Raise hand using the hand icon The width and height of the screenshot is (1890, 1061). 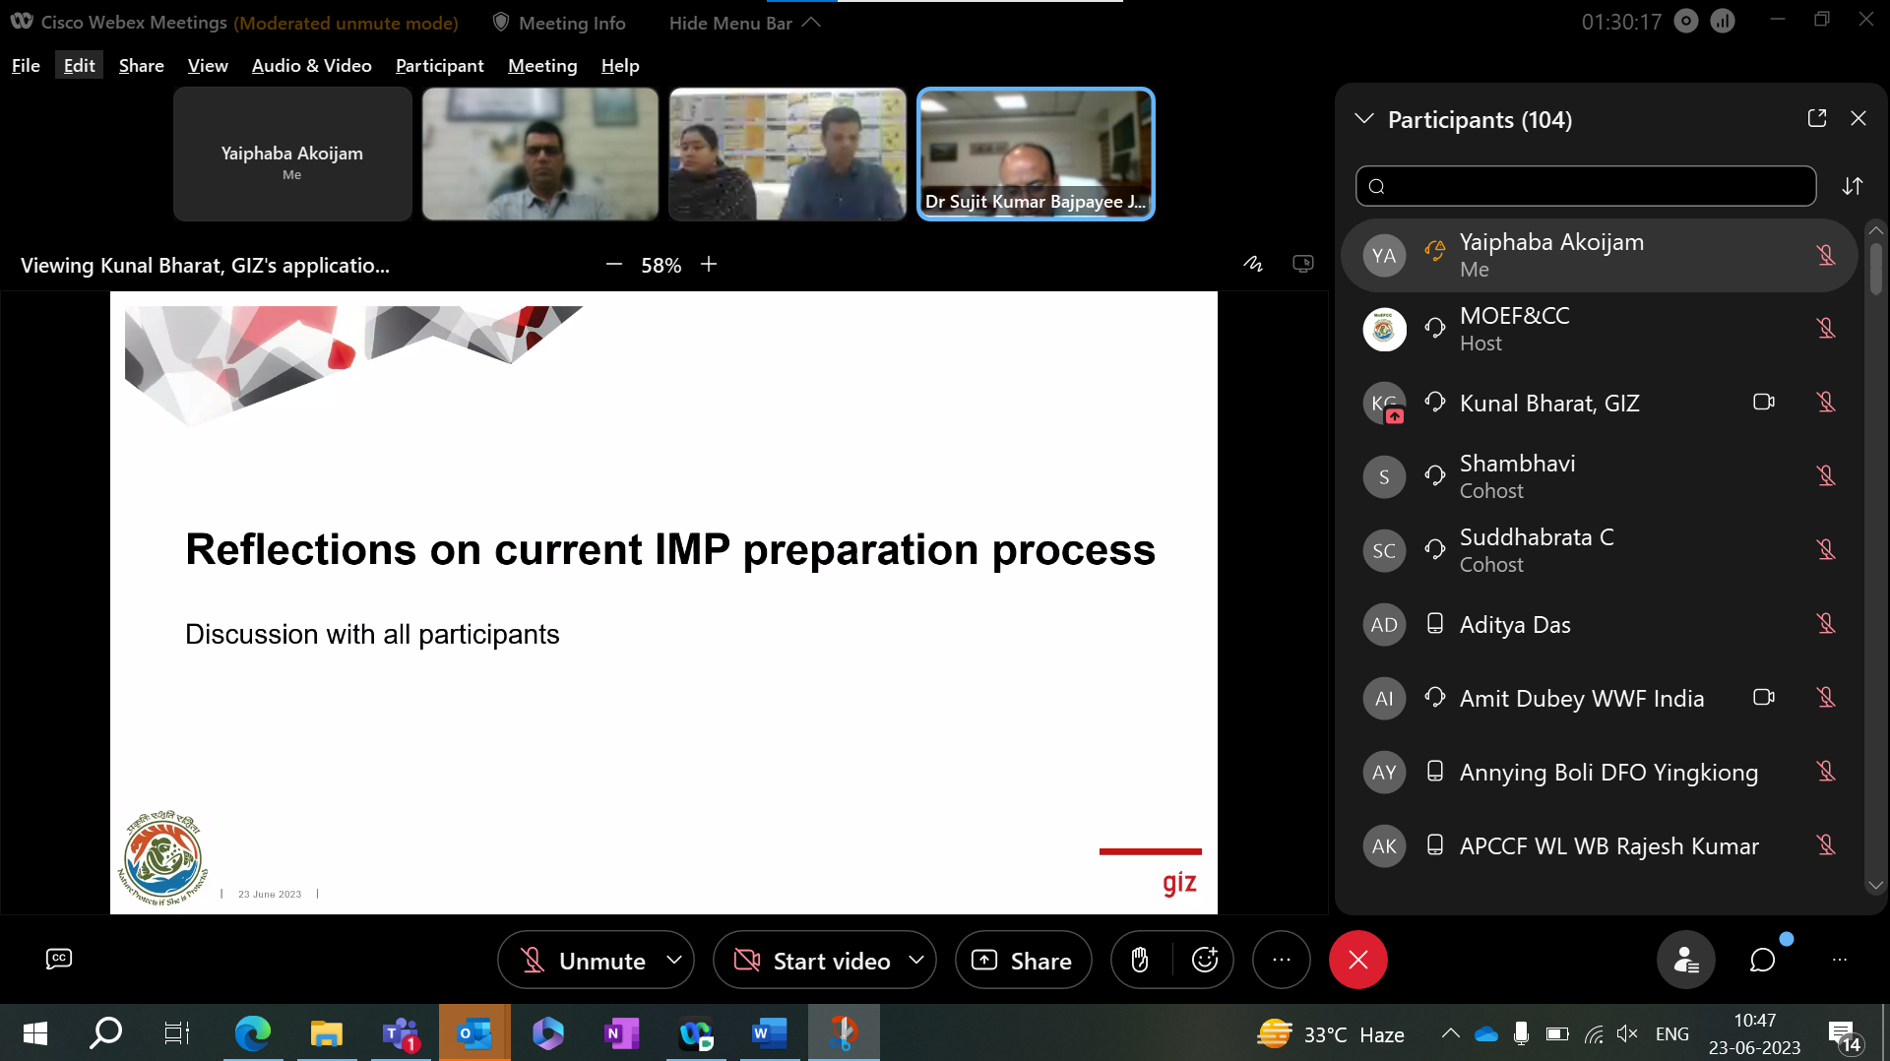tap(1140, 960)
